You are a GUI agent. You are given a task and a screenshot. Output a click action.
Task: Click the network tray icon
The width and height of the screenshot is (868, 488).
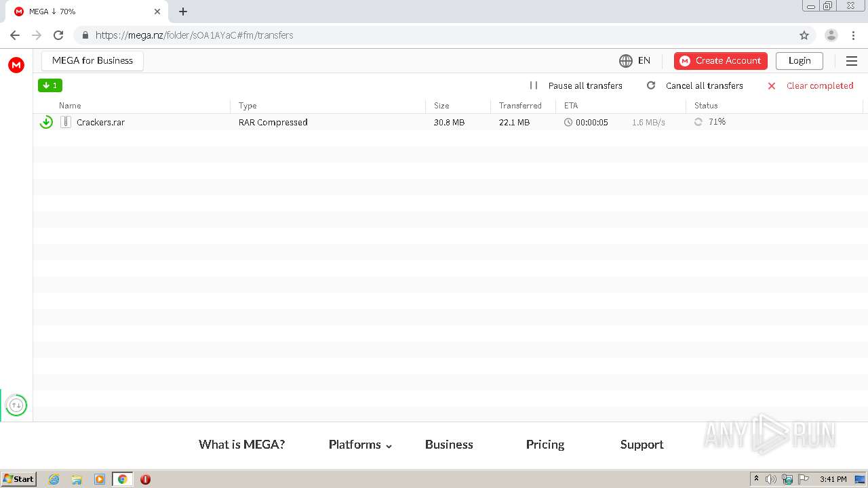[787, 479]
